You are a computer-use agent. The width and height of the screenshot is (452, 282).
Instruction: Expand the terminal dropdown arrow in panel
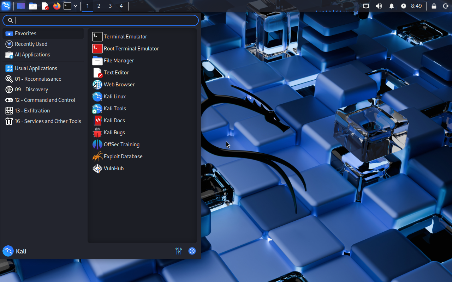[76, 6]
